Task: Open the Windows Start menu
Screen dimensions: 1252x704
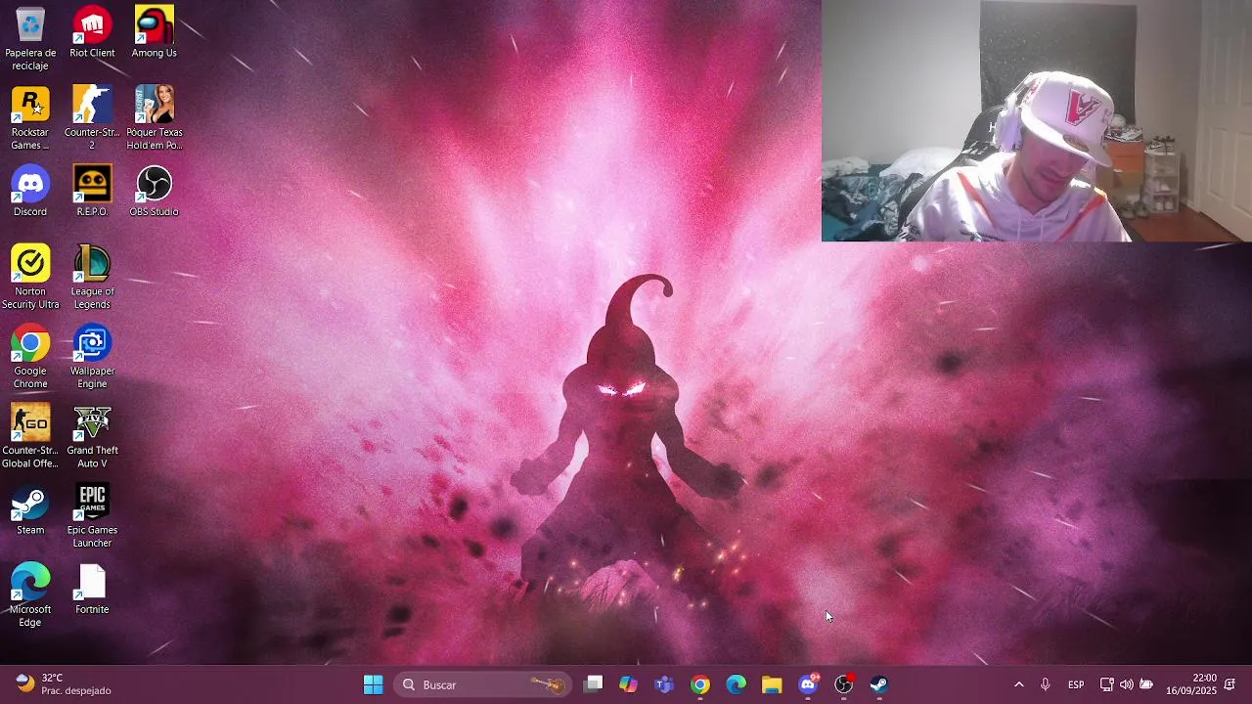Action: [x=373, y=684]
